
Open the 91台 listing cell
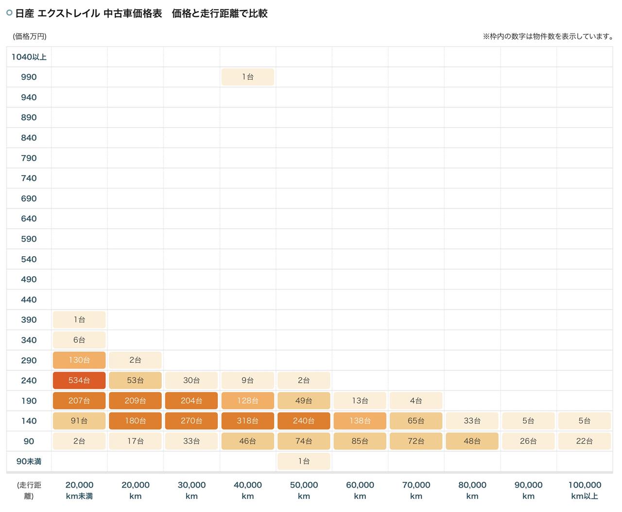[x=79, y=421]
